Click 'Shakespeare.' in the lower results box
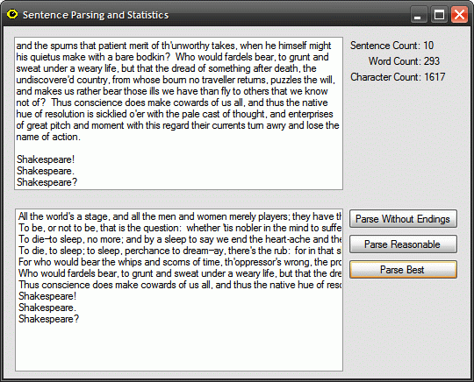The image size is (474, 382). (x=47, y=308)
